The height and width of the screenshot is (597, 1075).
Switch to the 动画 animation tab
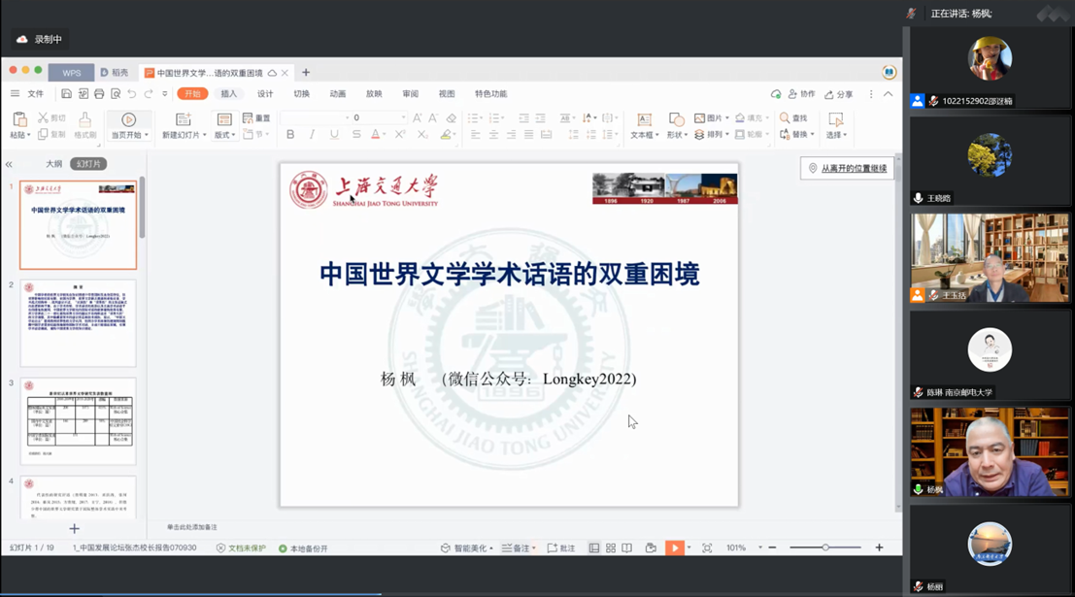[x=337, y=94]
